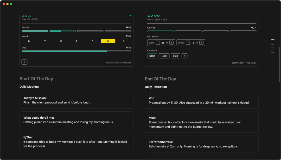
Task: Open usethriv.com link in the progress widget
Action: coord(112,63)
